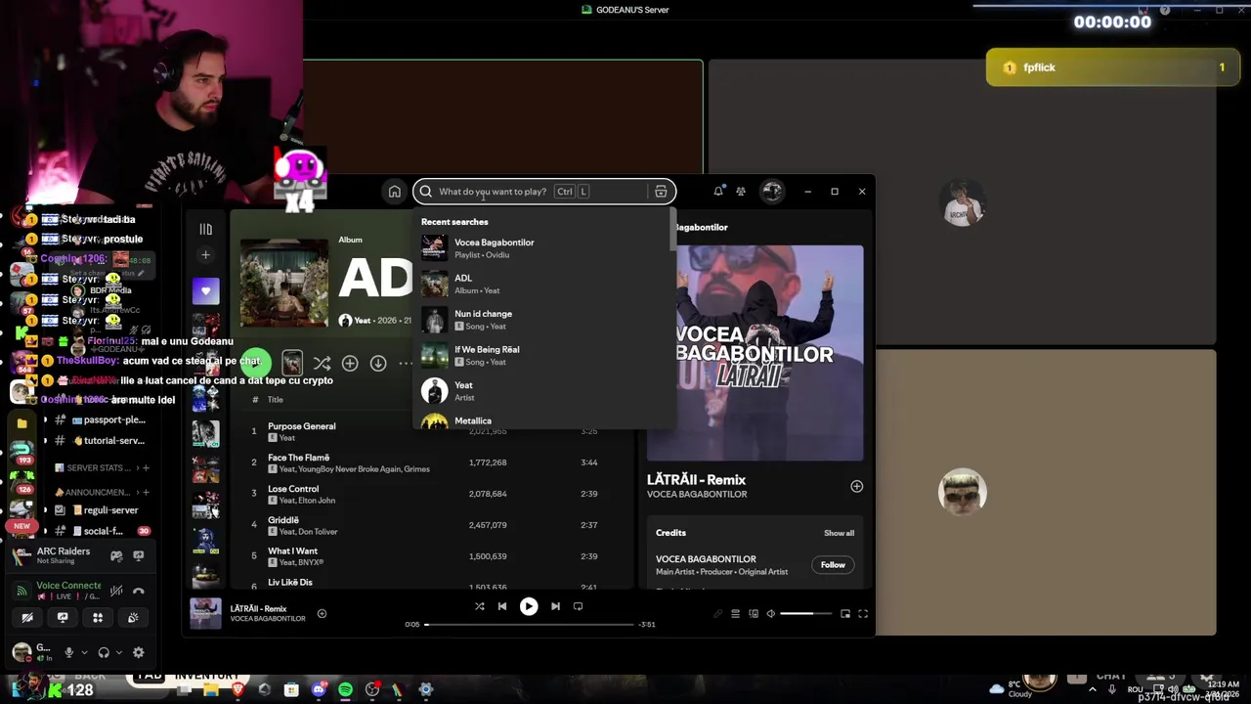Screen dimensions: 1251x704
Task: Open Discord input device dropdown arrow
Action: [84, 652]
